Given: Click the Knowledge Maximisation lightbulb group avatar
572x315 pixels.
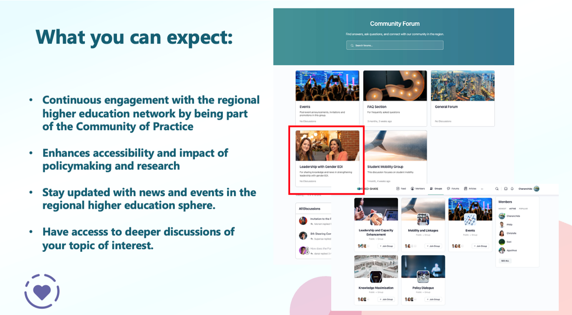Looking at the screenshot, I should click(x=376, y=277).
